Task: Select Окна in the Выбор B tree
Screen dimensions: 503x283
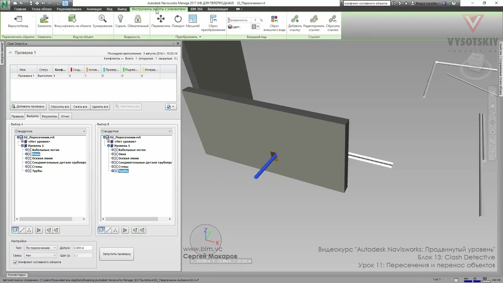Action: point(122,154)
